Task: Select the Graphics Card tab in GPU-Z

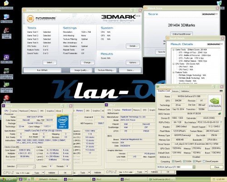Action: pos(163,91)
